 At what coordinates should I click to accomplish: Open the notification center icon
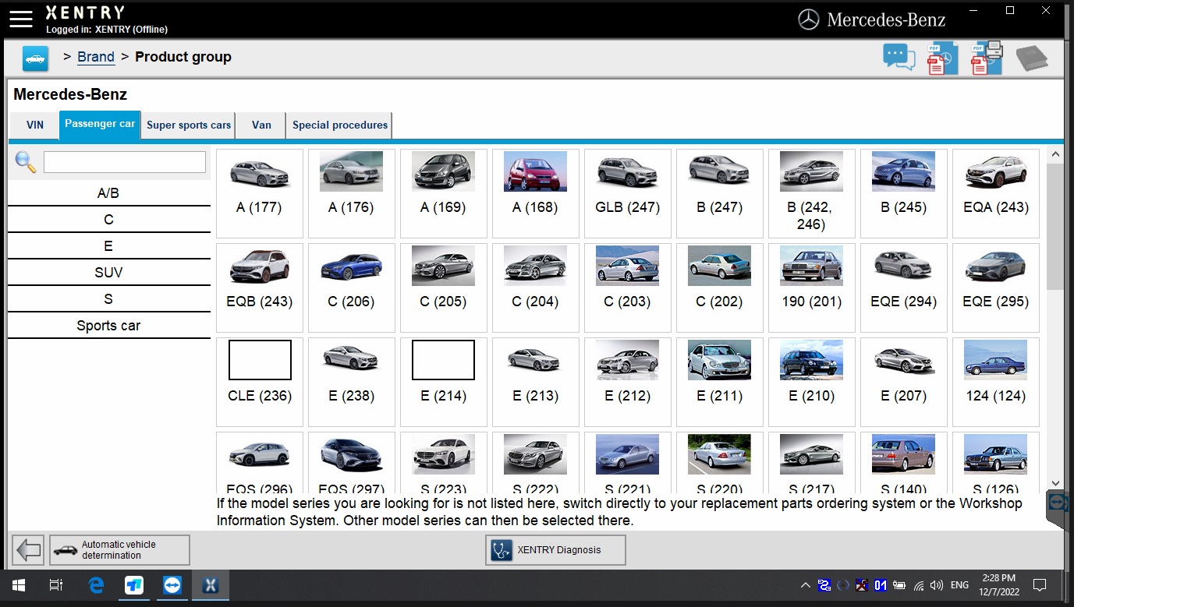[1040, 585]
